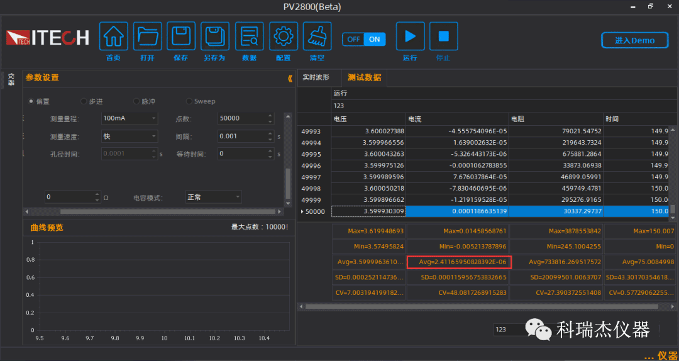Open a file with the 打开 folder icon
Viewport: 679px width, 361px height.
(147, 36)
